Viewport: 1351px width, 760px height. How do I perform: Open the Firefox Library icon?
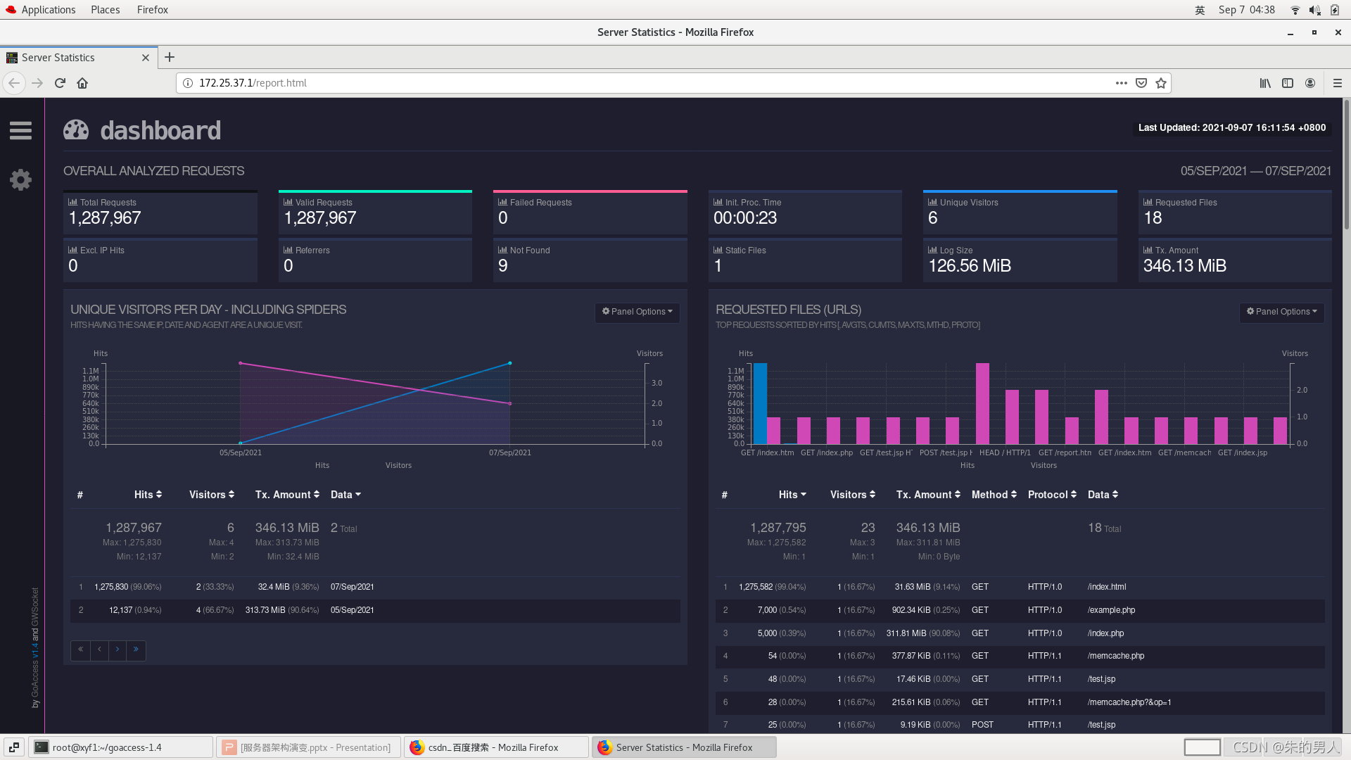1265,83
